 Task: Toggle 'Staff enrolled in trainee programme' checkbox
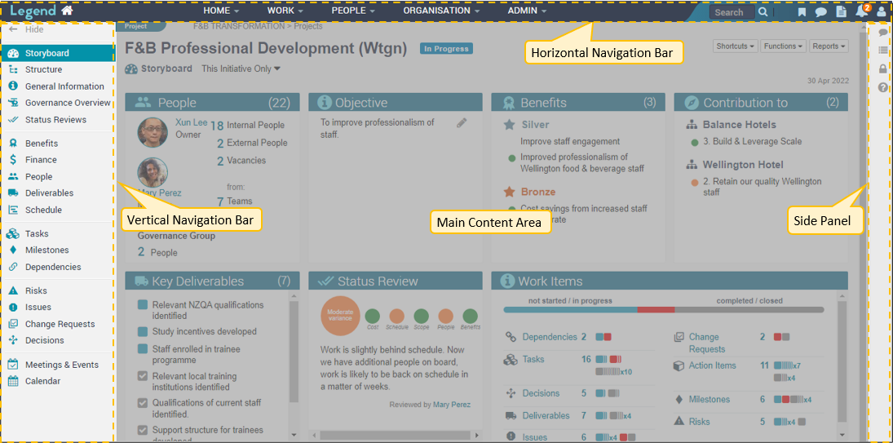coord(143,349)
